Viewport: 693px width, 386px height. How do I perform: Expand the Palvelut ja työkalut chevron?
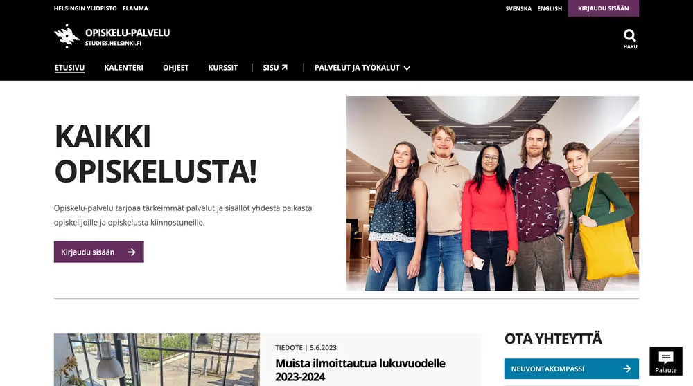pos(407,68)
